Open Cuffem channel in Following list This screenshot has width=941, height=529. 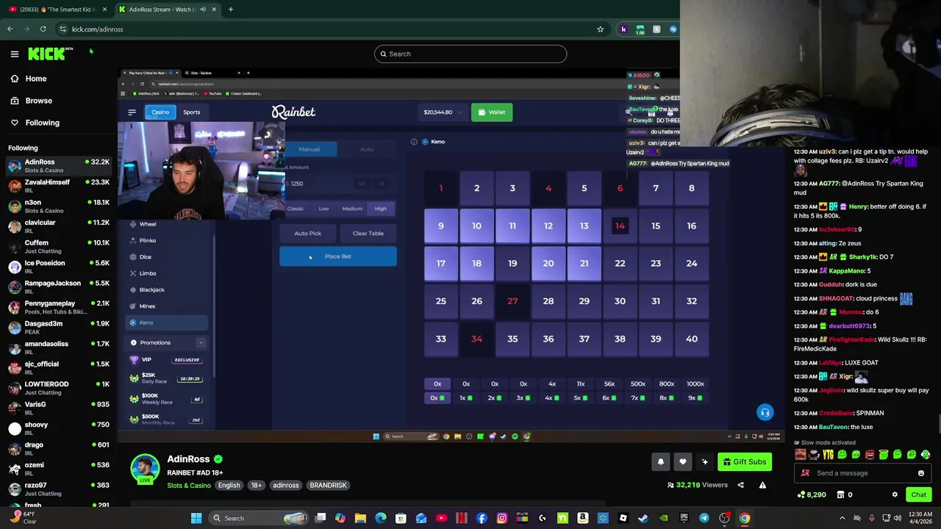[x=57, y=246]
